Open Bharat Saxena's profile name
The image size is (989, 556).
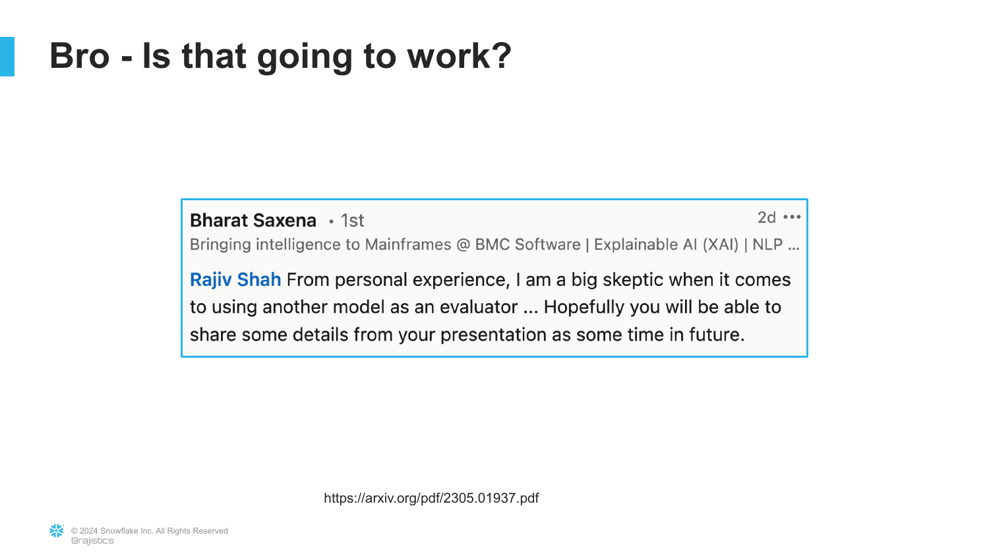point(253,220)
